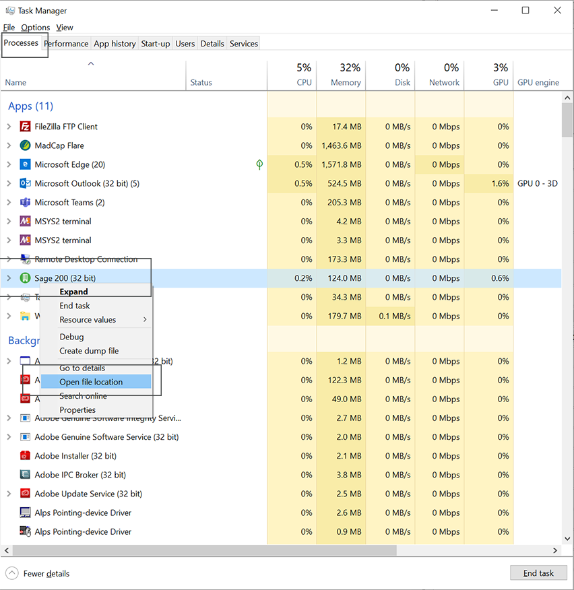This screenshot has width=574, height=590.
Task: Click the Sage 200 green icon
Action: [25, 278]
